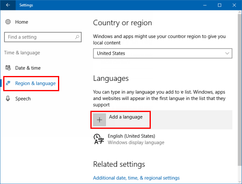This screenshot has height=184, width=242.
Task: Click the Speech microphone icon
Action: [8, 99]
